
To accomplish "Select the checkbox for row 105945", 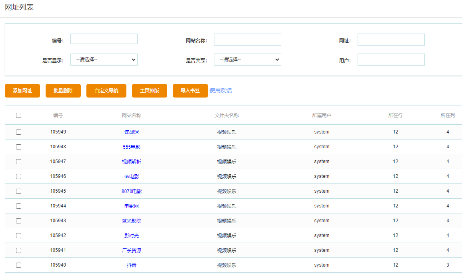I will coord(18,191).
